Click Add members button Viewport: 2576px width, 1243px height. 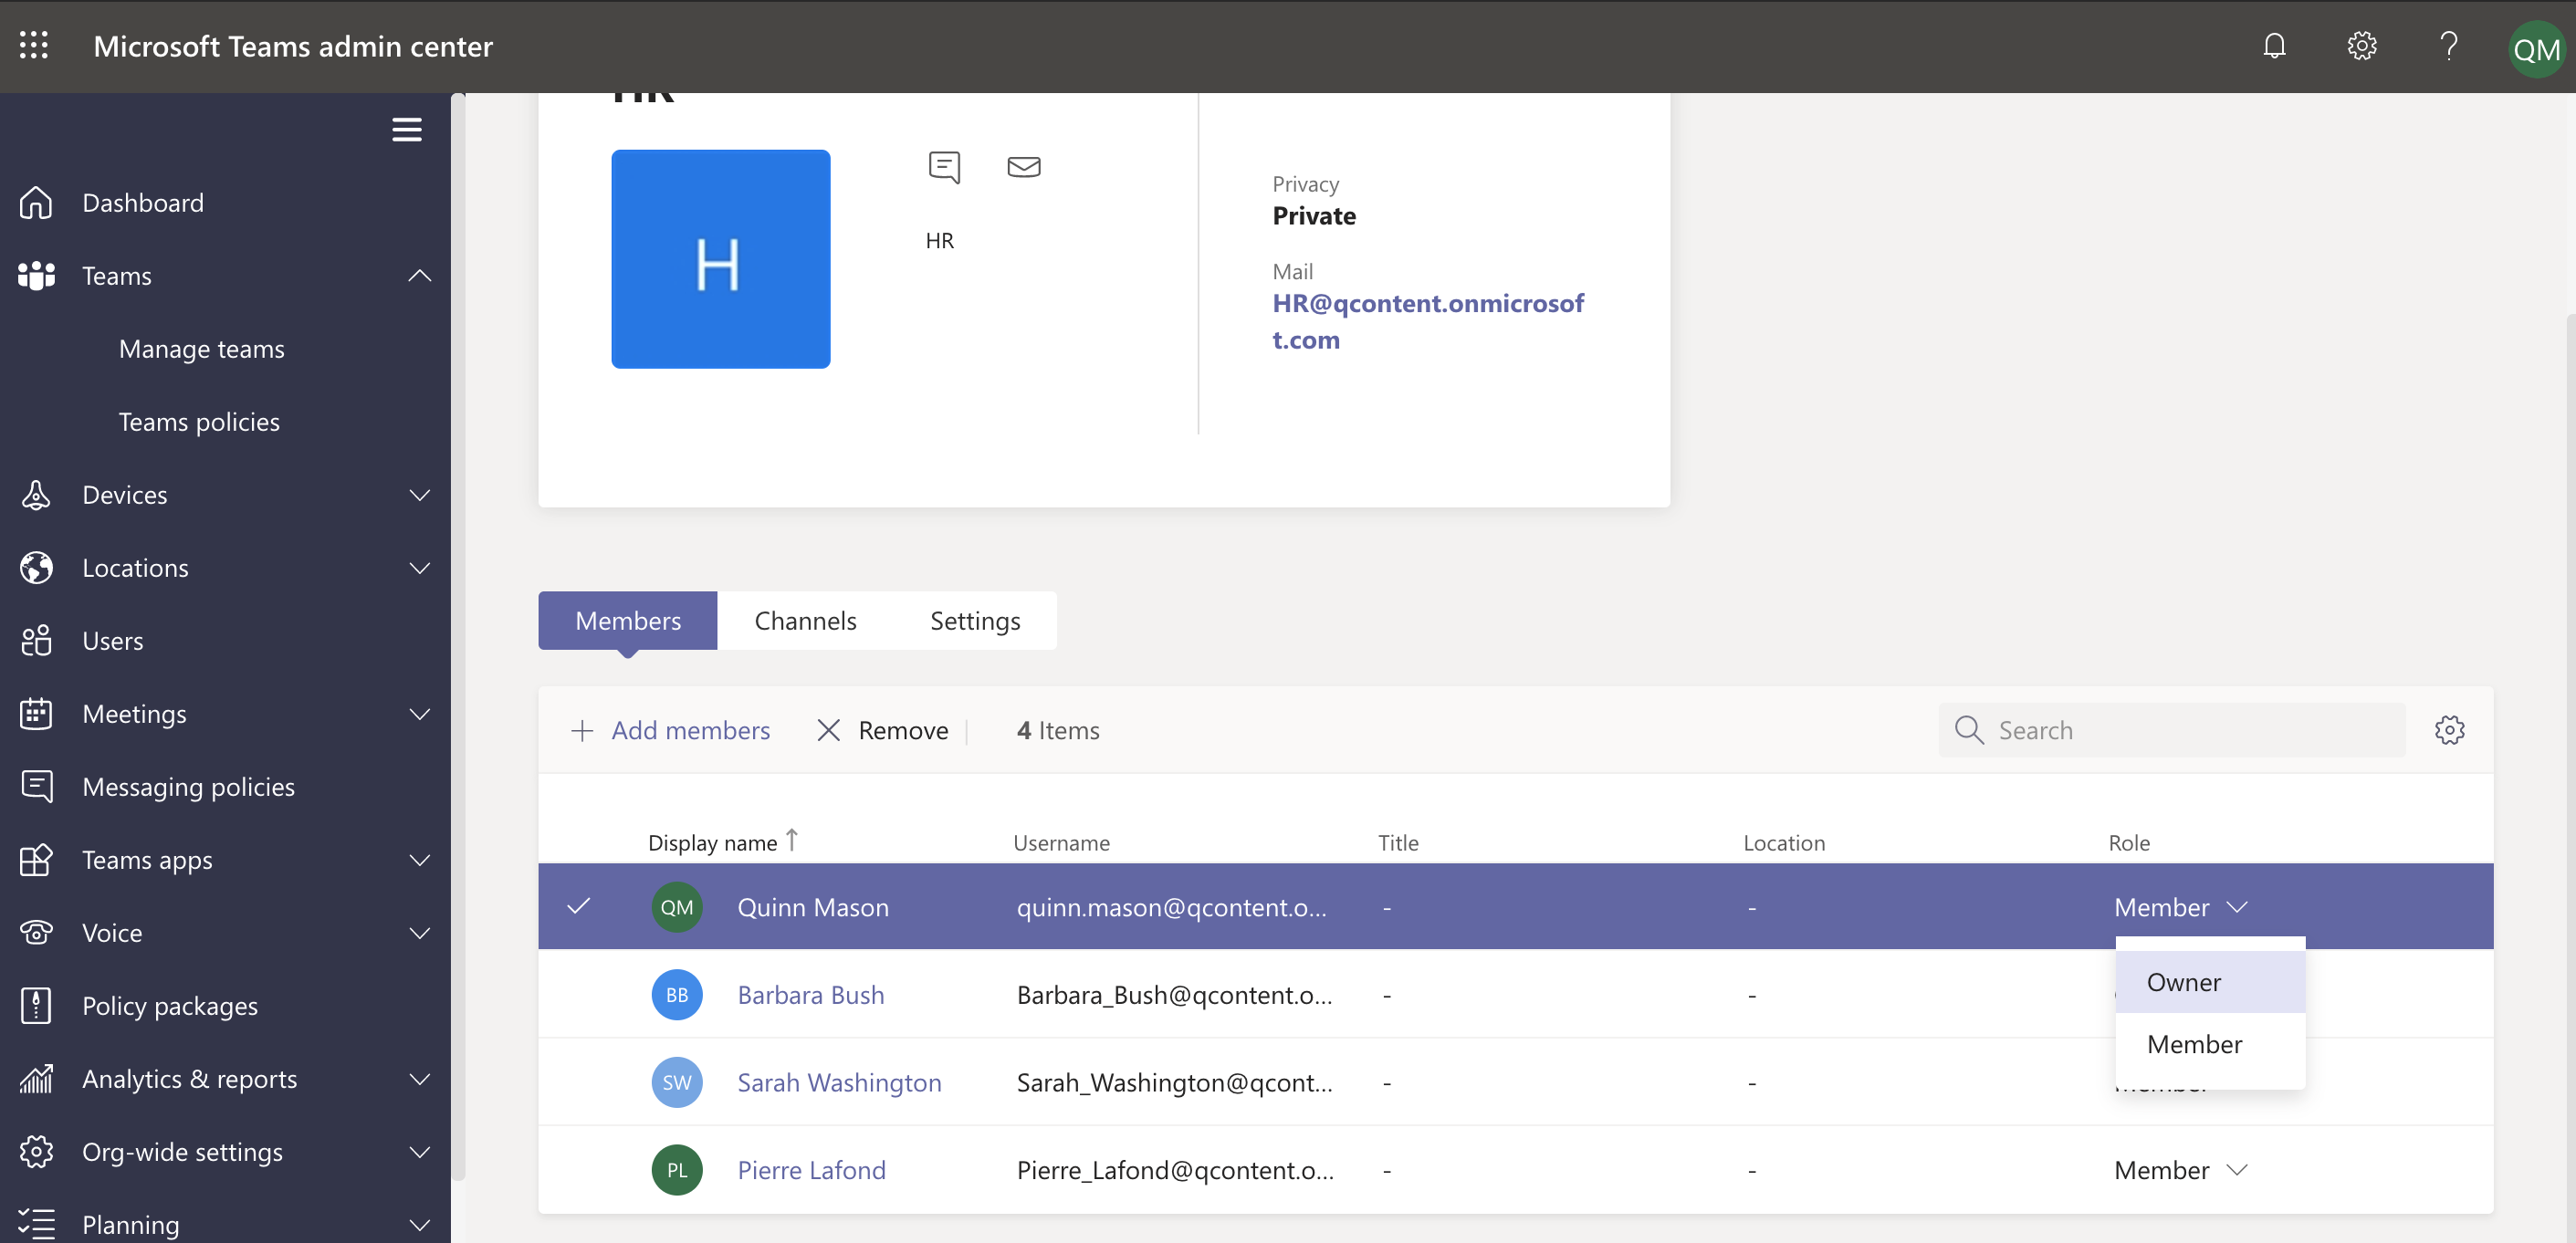click(668, 729)
